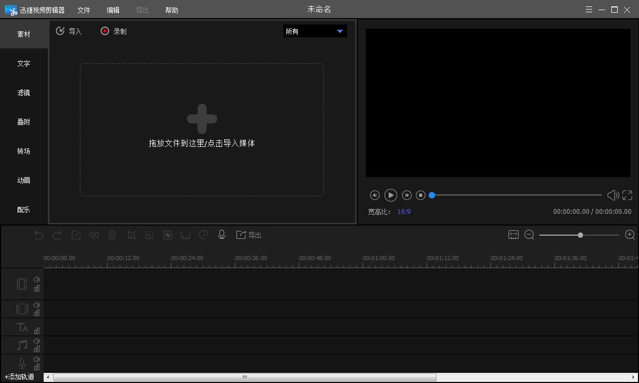639x383 pixels.
Task: Open the 文件 menu
Action: pyautogui.click(x=83, y=10)
